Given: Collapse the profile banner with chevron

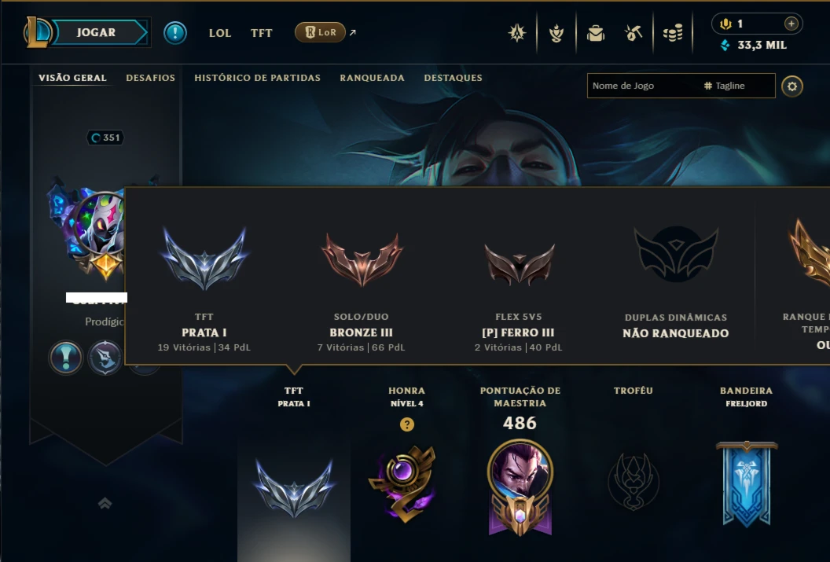Looking at the screenshot, I should (105, 503).
